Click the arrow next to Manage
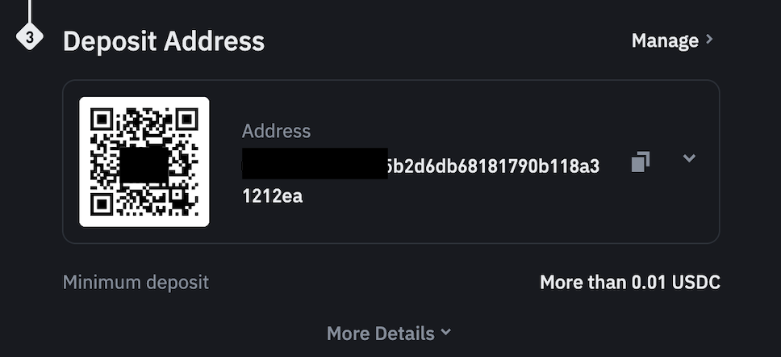This screenshot has width=781, height=357. [709, 40]
